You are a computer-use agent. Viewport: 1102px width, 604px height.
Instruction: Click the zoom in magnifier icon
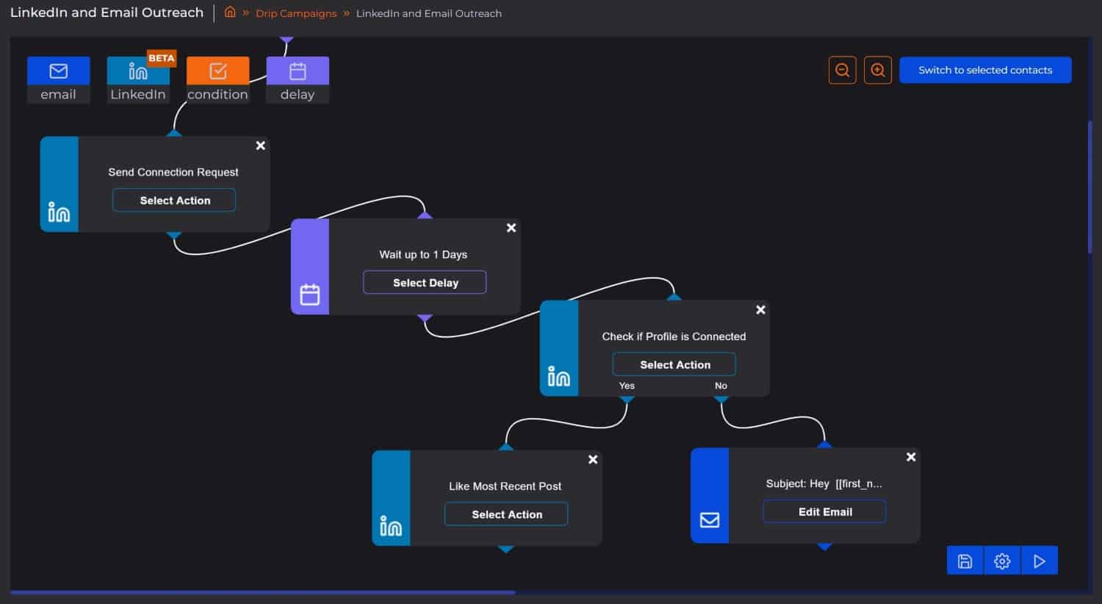click(x=877, y=71)
